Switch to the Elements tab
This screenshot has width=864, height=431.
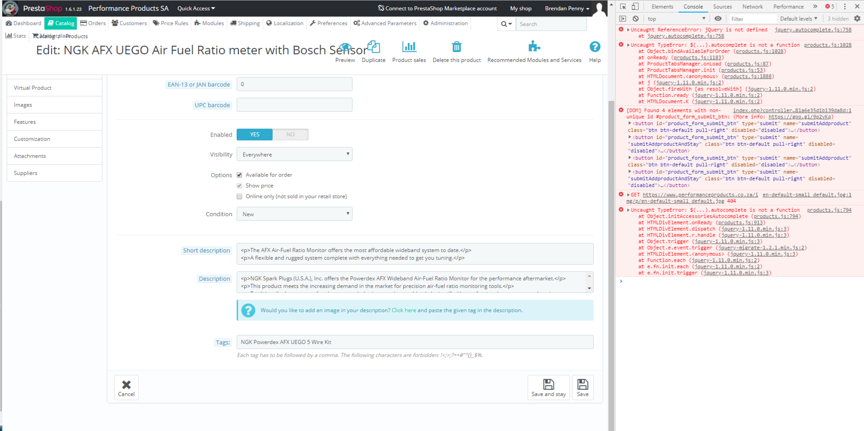(x=662, y=6)
